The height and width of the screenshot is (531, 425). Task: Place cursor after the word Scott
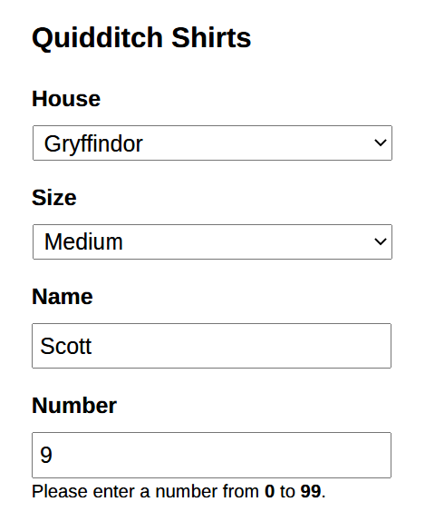92,346
